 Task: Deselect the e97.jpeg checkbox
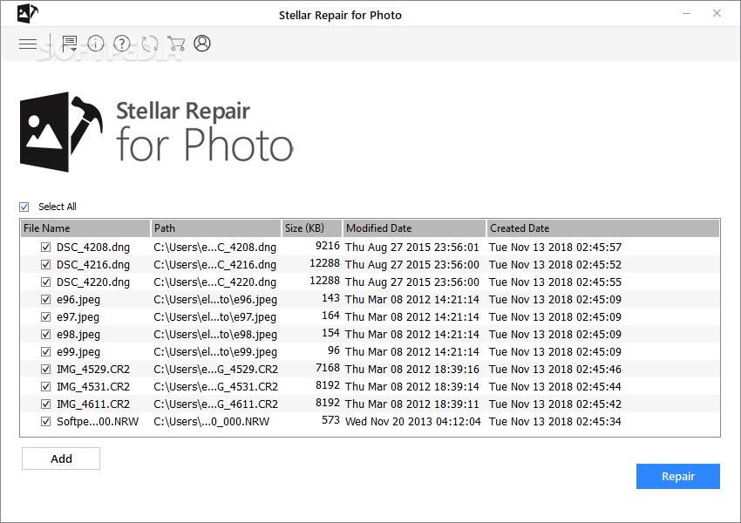45,316
